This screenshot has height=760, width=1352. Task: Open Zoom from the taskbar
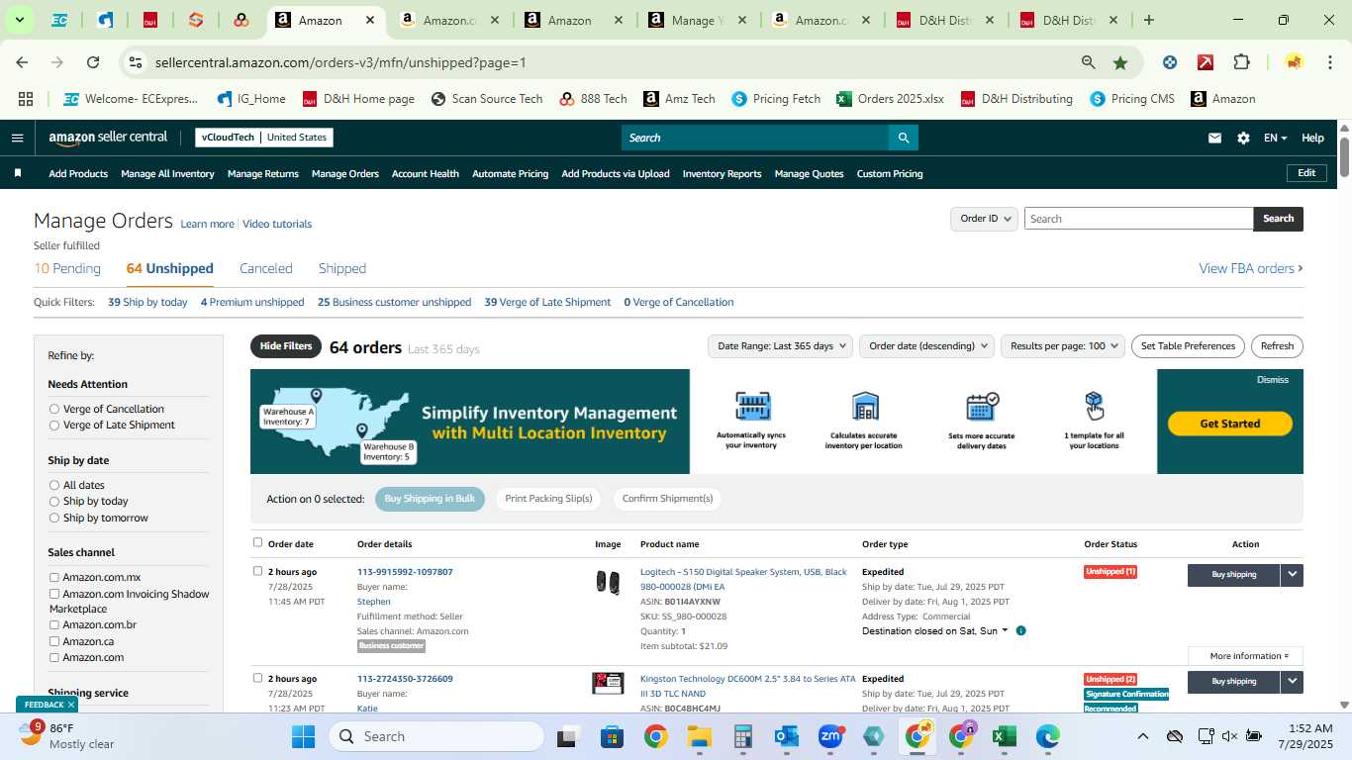(829, 736)
